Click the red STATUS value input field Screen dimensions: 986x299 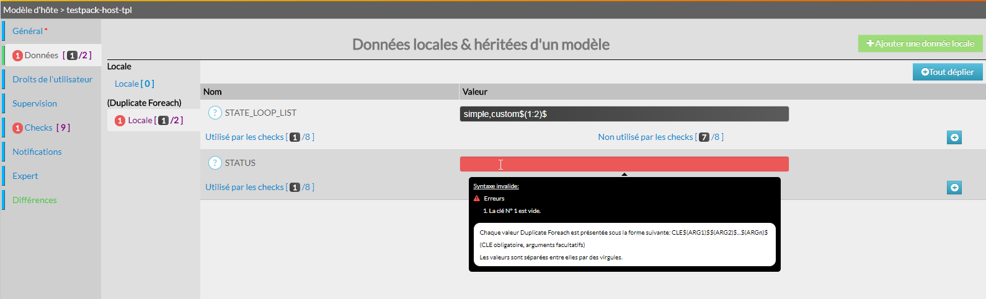tap(624, 164)
